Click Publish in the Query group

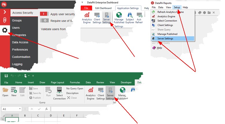(35, 98)
